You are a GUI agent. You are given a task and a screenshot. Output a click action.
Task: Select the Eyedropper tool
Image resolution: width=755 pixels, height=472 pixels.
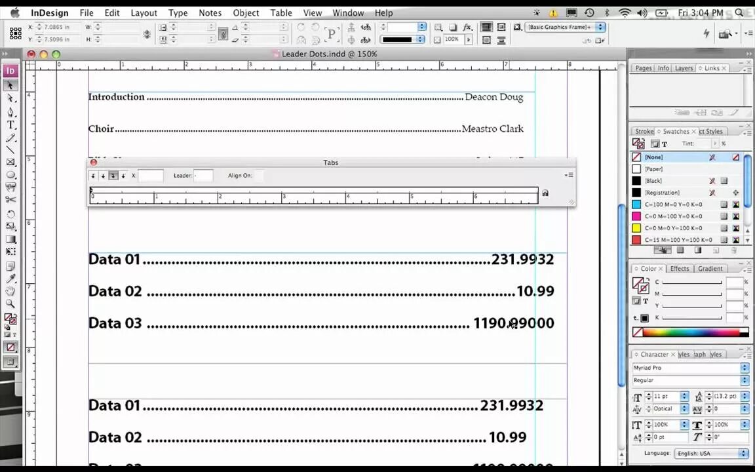pyautogui.click(x=10, y=279)
